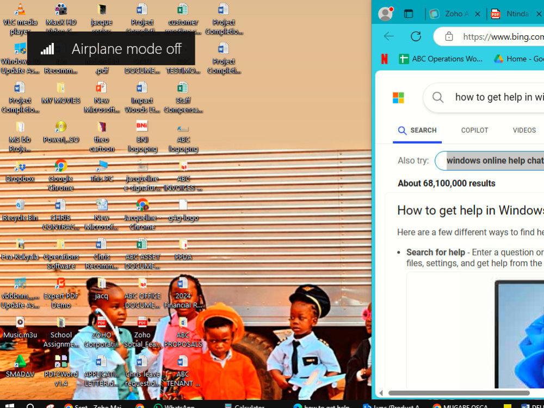This screenshot has height=408, width=544.
Task: Open MacX HD Video Converter shortcut
Action: pyautogui.click(x=61, y=18)
